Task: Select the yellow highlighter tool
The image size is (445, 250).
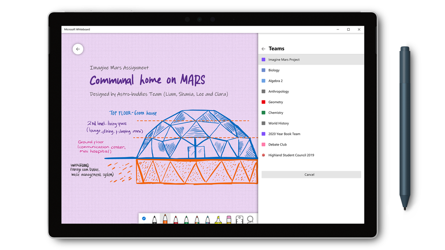Action: point(218,219)
